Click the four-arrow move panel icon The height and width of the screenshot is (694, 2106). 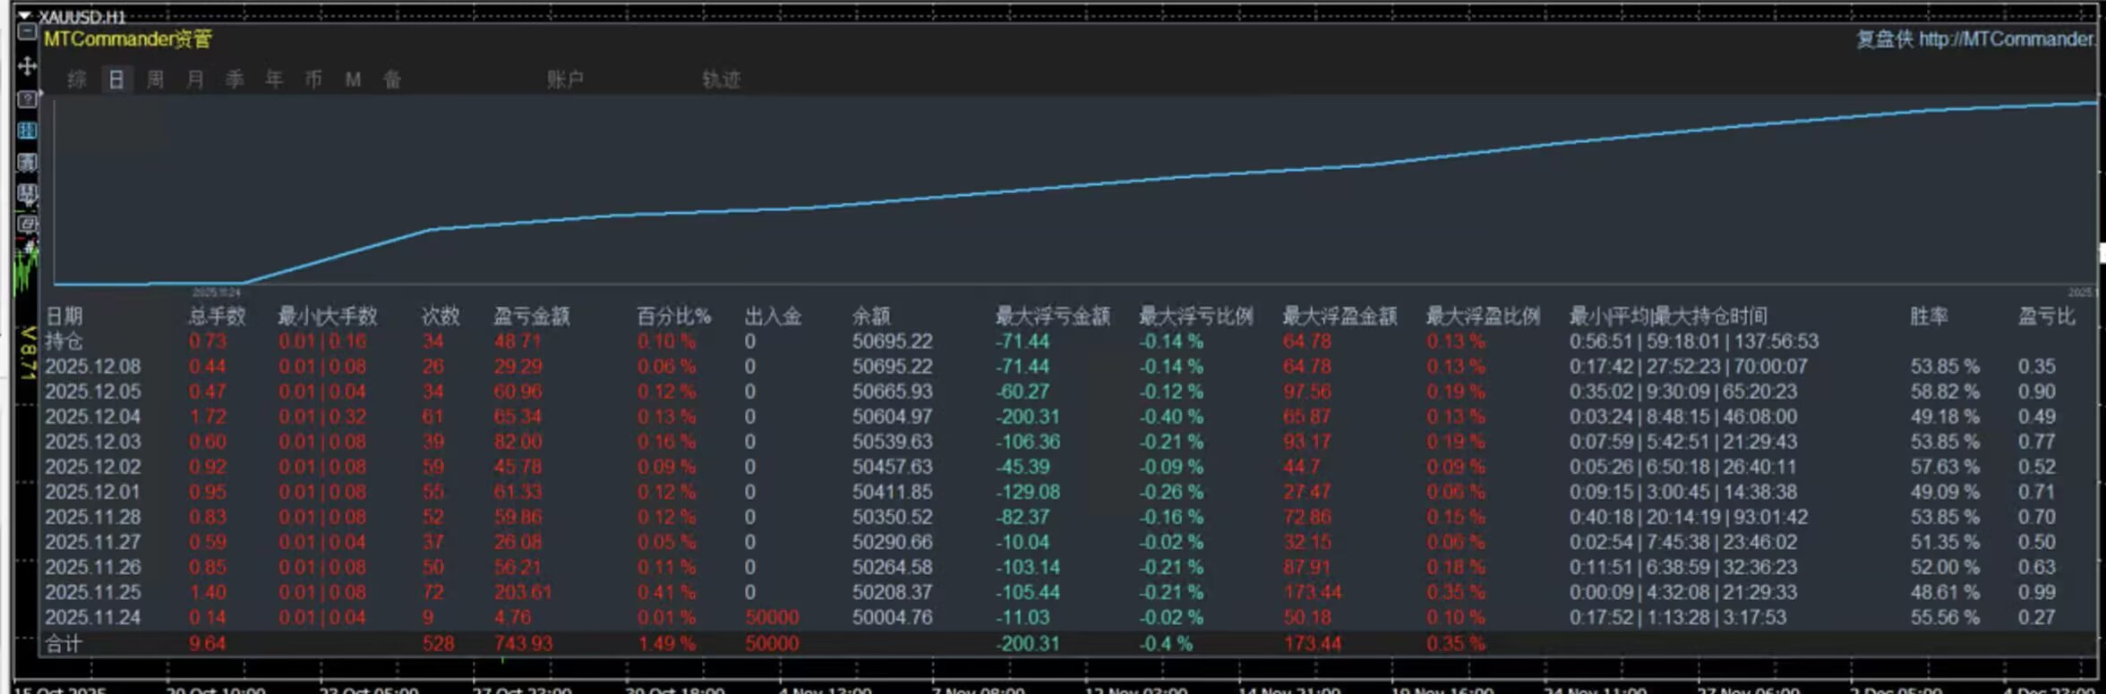tap(27, 66)
